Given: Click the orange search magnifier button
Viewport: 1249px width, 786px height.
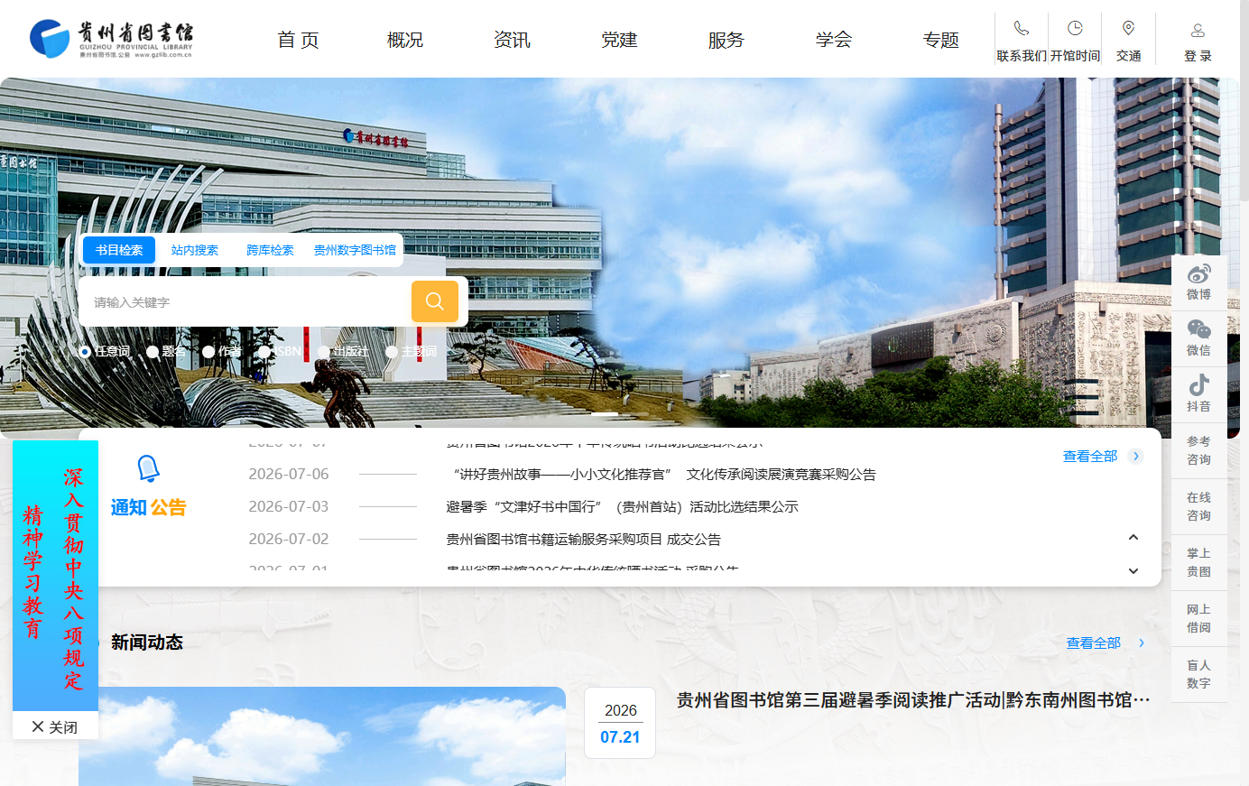Looking at the screenshot, I should pyautogui.click(x=435, y=301).
